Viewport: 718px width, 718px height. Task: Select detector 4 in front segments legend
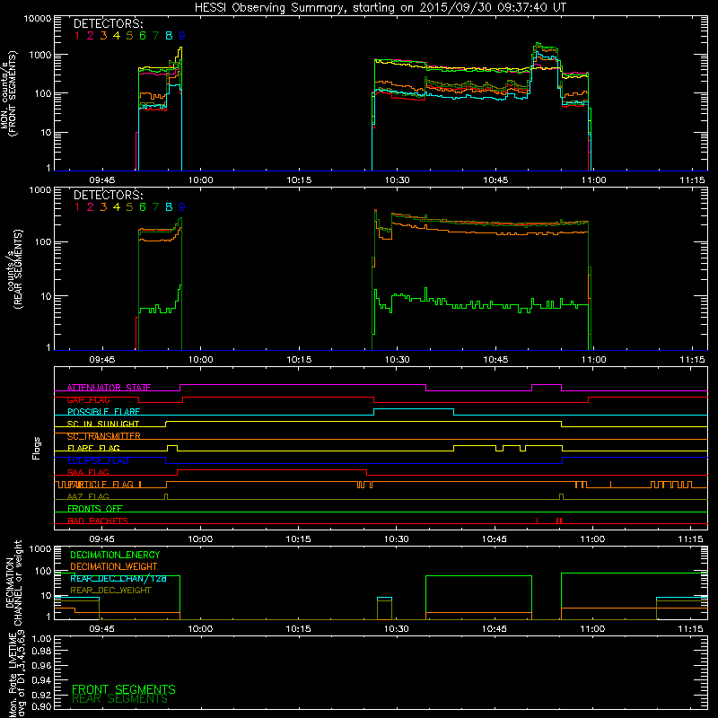(x=117, y=36)
